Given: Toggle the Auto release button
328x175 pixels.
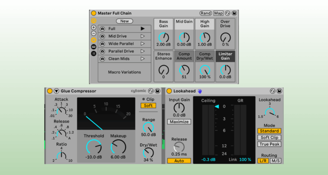Looking at the screenshot, I should coord(179,161).
